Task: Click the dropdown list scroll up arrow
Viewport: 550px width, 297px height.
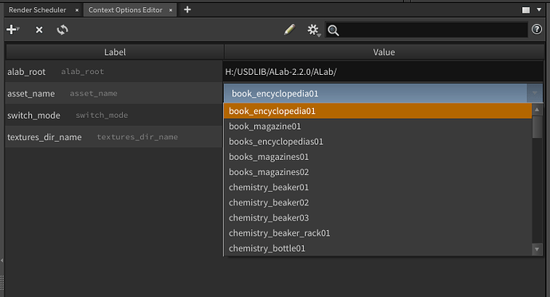Action: 536,110
